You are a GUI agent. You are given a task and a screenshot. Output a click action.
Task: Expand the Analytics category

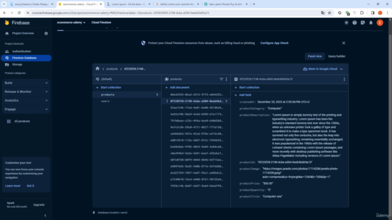tap(26, 100)
